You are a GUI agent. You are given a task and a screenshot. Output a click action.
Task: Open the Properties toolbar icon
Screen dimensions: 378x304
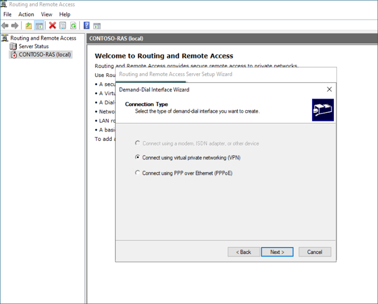click(x=62, y=25)
